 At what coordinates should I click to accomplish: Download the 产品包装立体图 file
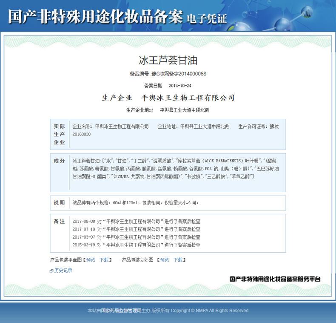178,260
